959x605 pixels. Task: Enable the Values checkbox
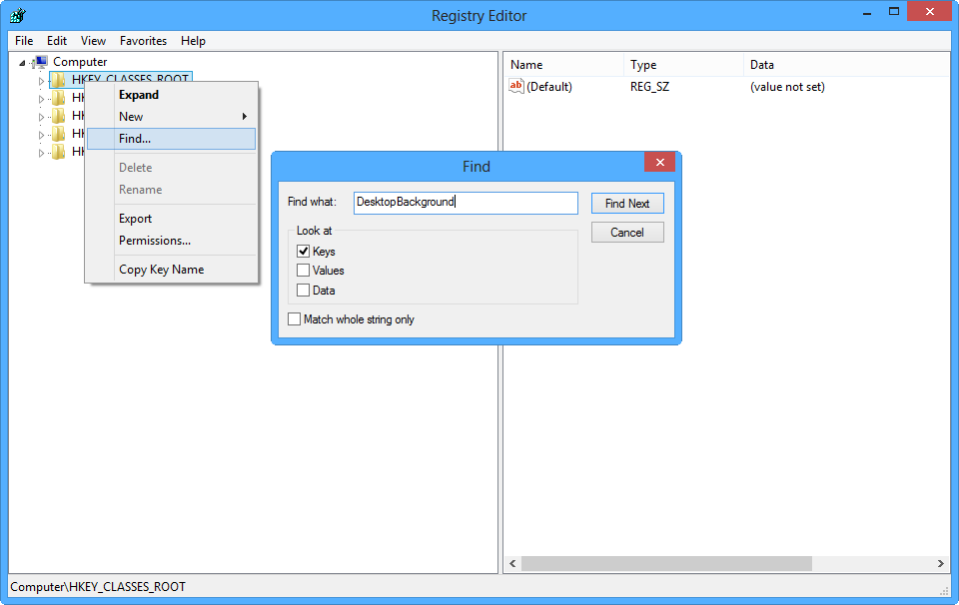303,271
